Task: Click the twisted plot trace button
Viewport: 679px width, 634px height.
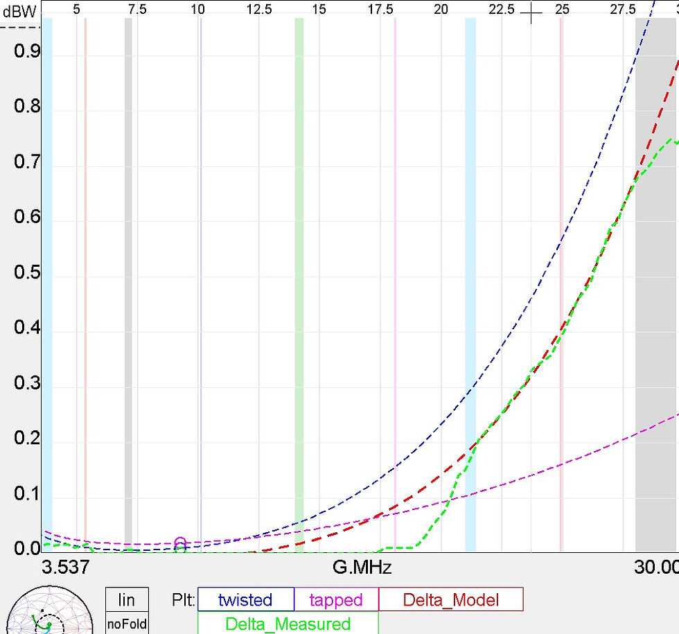Action: tap(245, 599)
